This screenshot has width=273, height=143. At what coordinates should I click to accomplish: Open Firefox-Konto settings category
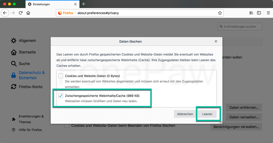tap(27, 87)
